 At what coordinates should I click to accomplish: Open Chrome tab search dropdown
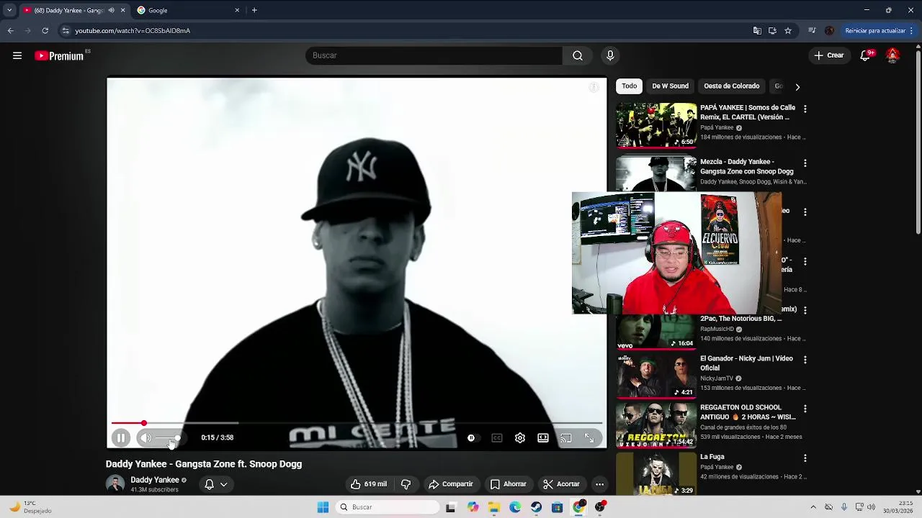9,10
